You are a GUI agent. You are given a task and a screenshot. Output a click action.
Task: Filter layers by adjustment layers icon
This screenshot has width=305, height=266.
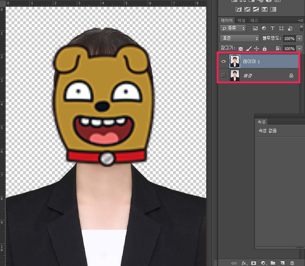pyautogui.click(x=264, y=28)
